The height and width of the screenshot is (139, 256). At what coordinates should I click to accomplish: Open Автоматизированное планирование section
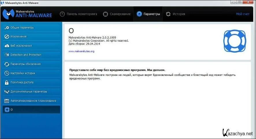coord(31,101)
